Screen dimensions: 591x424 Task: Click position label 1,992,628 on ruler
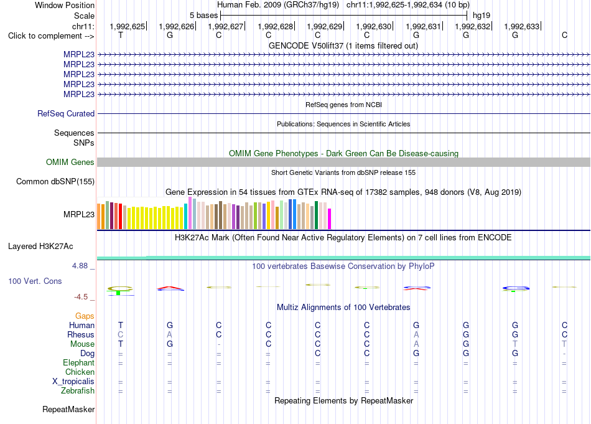[275, 26]
